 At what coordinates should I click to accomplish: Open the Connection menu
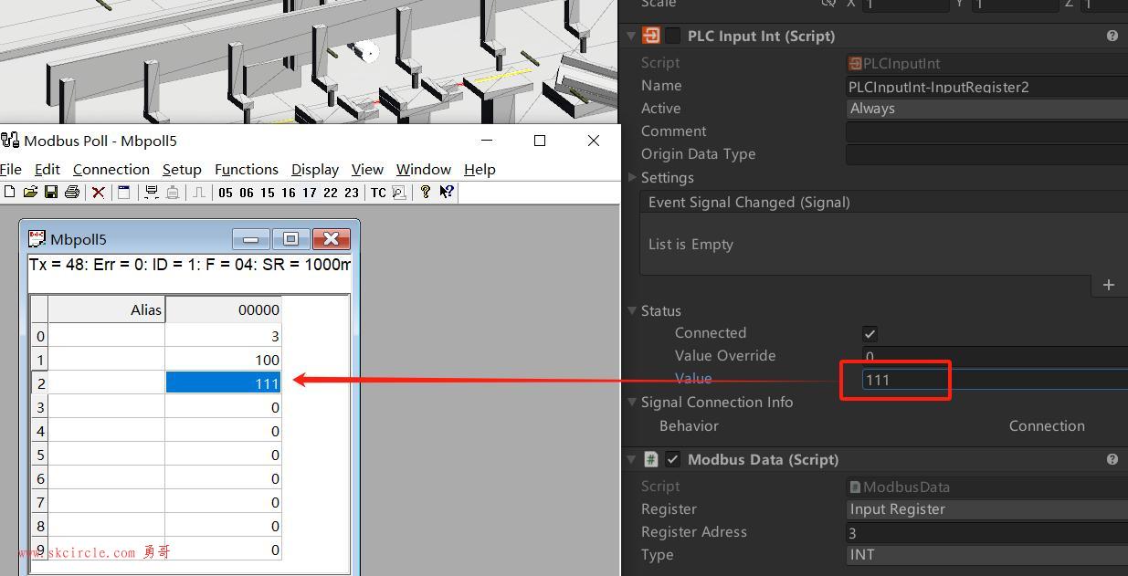pyautogui.click(x=111, y=169)
